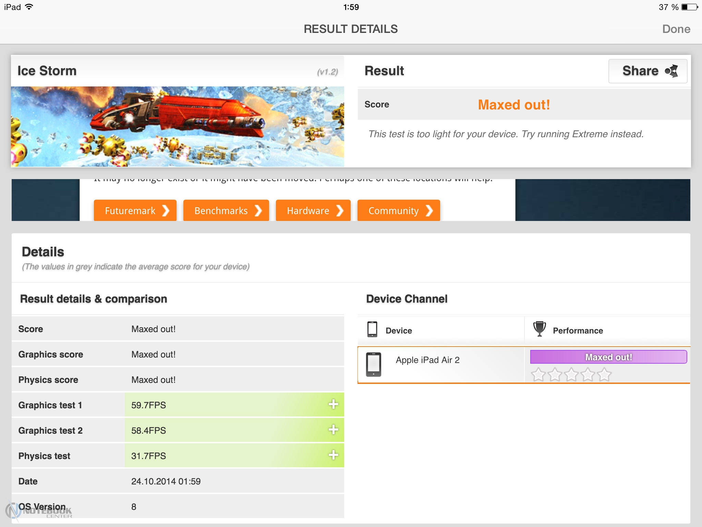Click the Performance trophy icon
The width and height of the screenshot is (702, 527).
tap(539, 329)
